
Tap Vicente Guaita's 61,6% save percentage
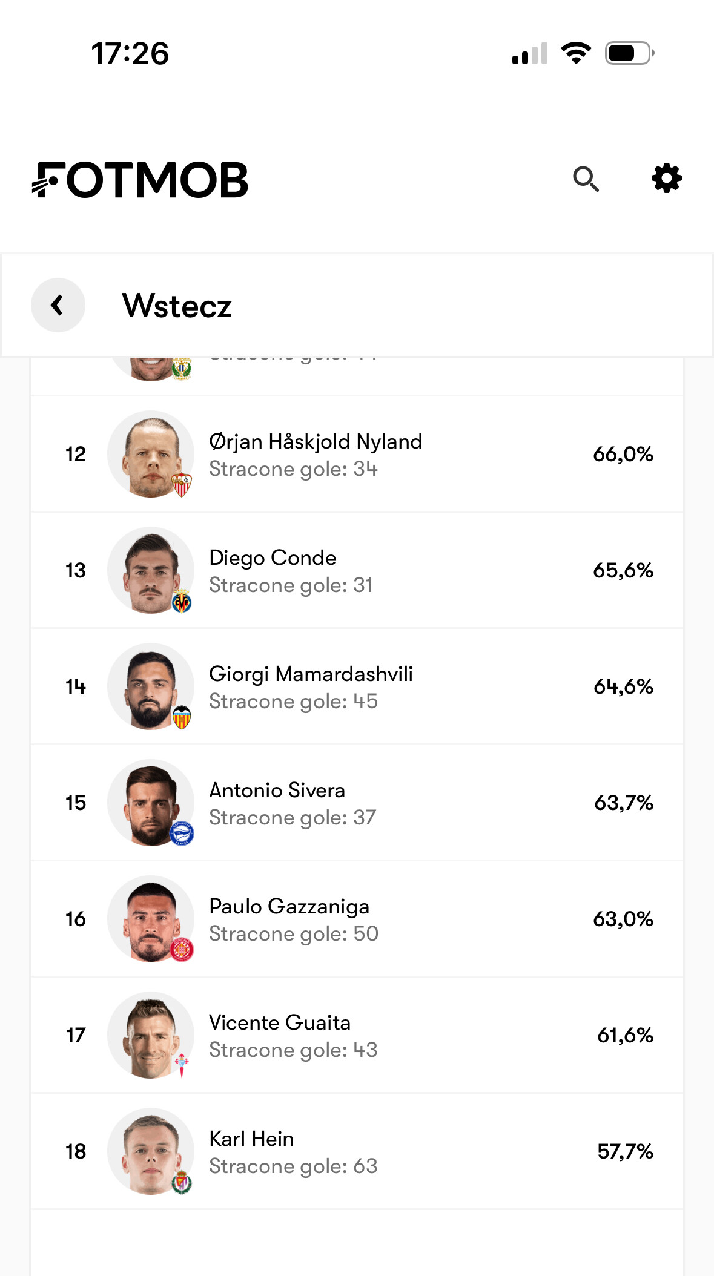click(x=625, y=1035)
